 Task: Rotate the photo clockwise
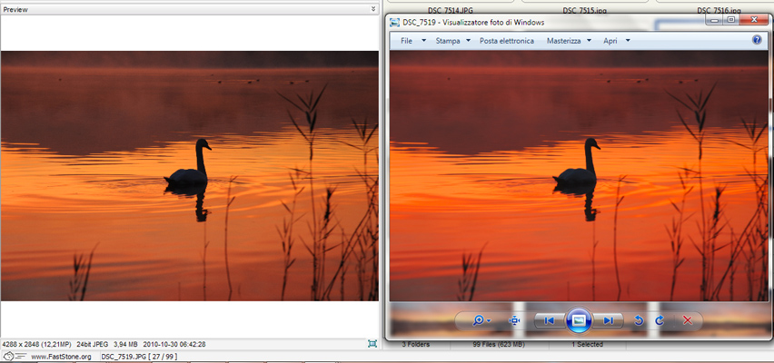[x=659, y=320]
